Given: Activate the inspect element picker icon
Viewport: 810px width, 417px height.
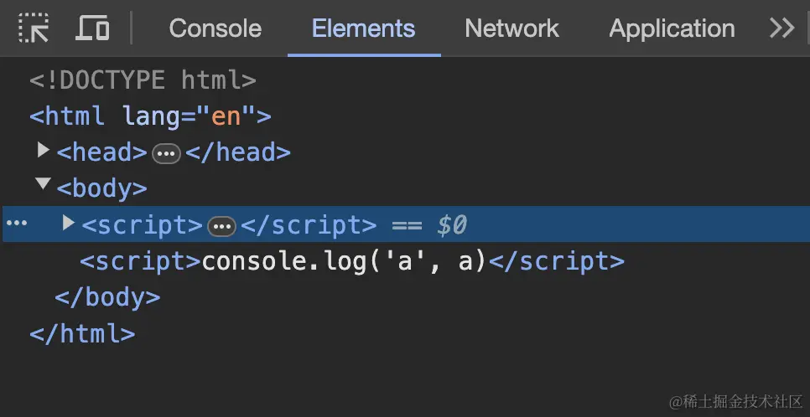Looking at the screenshot, I should (x=34, y=28).
